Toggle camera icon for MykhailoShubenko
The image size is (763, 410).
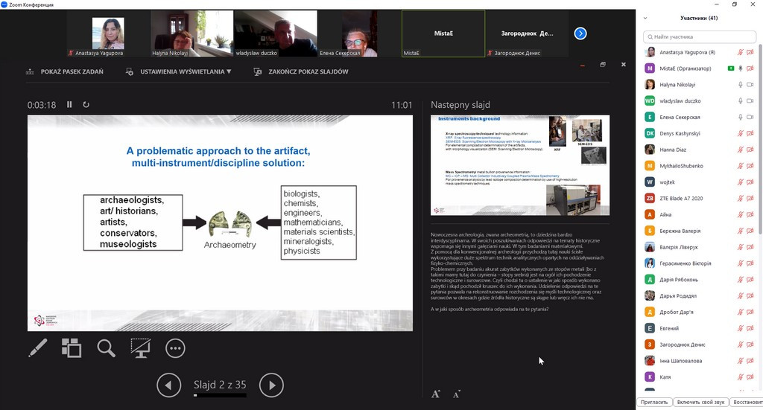750,166
